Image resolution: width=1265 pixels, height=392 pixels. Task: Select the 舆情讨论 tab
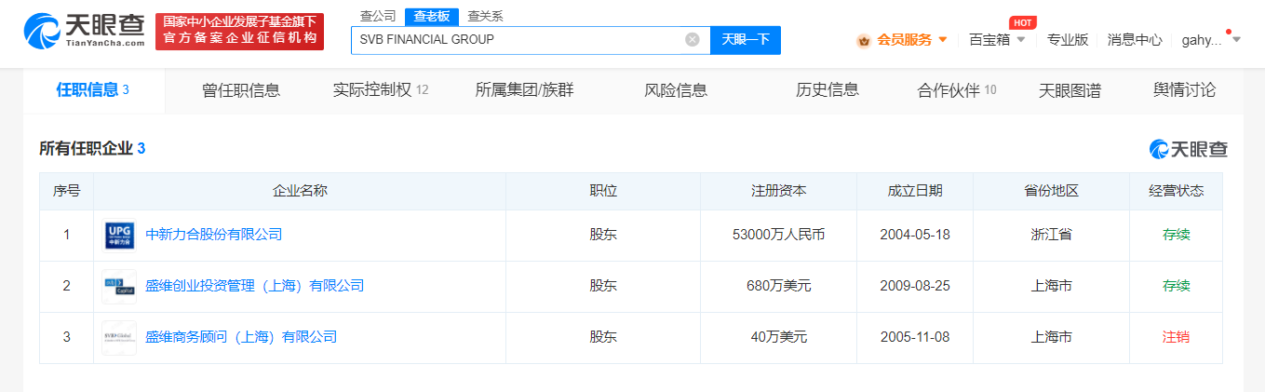click(1184, 90)
